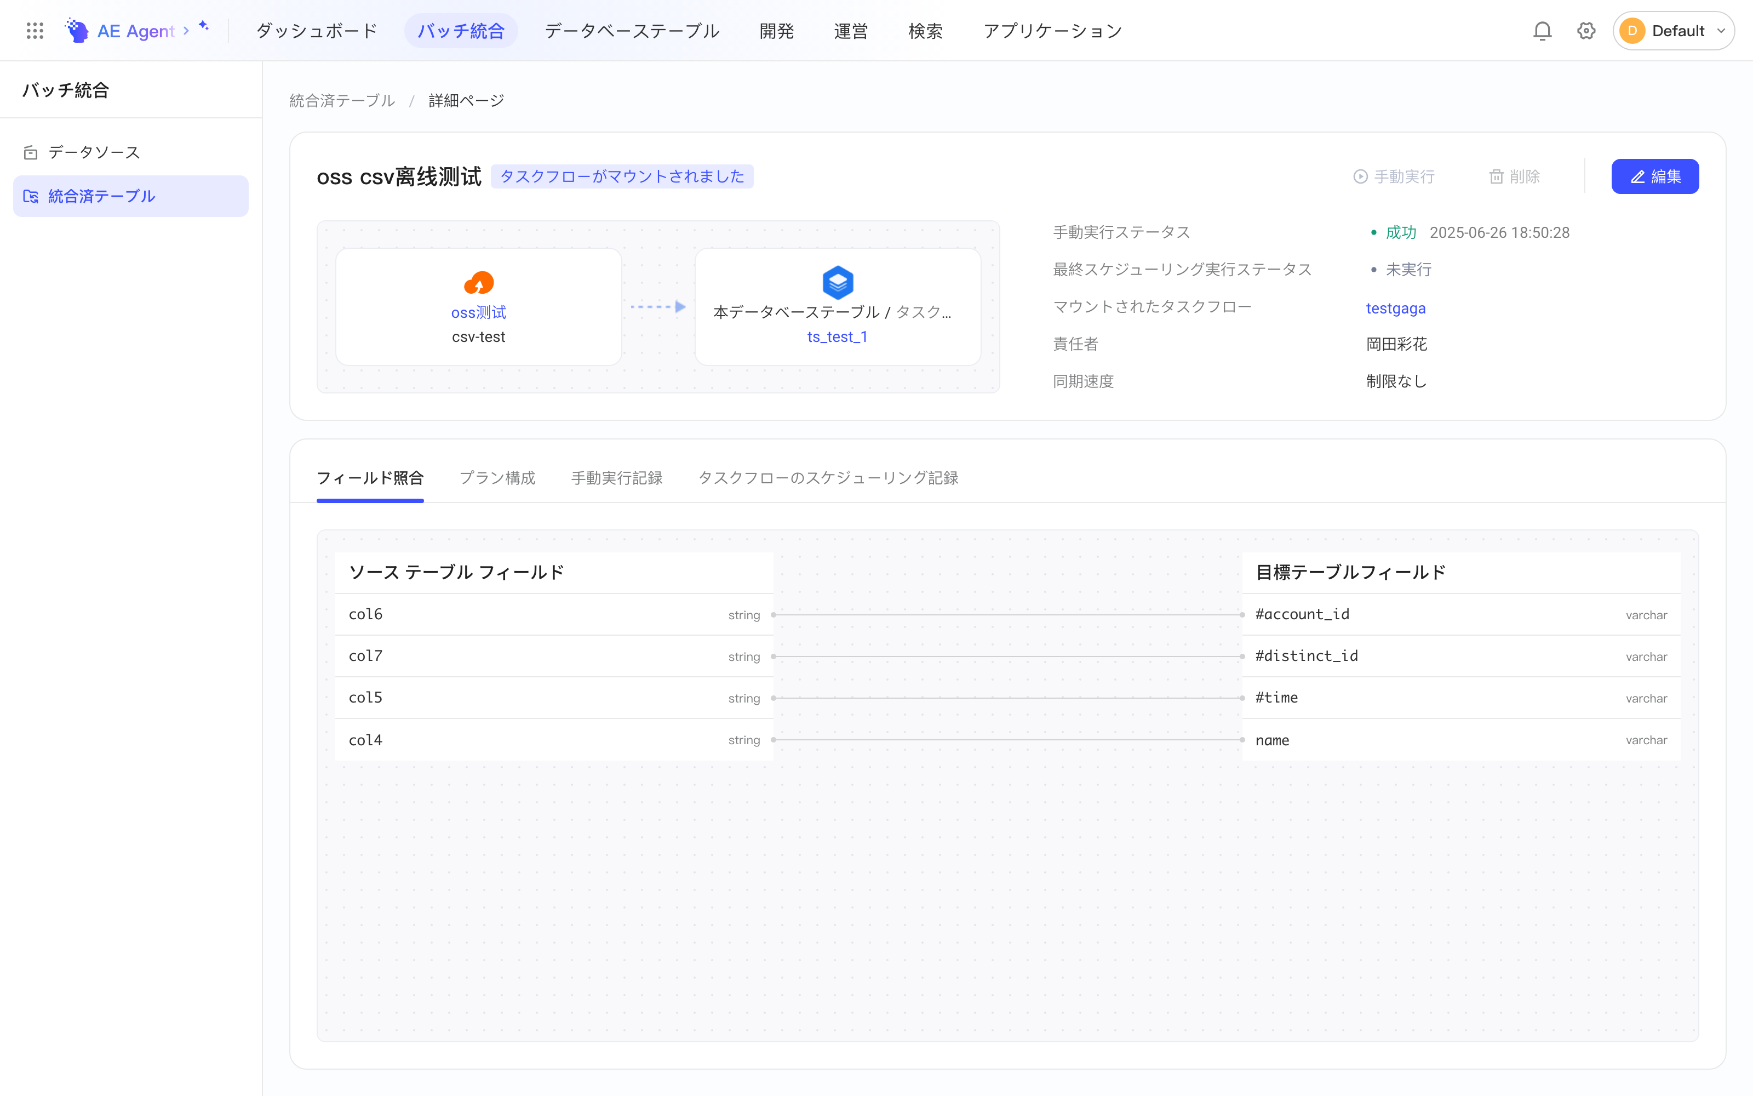Open the データベーステーブル menu
Viewport: 1753px width, 1096px height.
[x=632, y=31]
